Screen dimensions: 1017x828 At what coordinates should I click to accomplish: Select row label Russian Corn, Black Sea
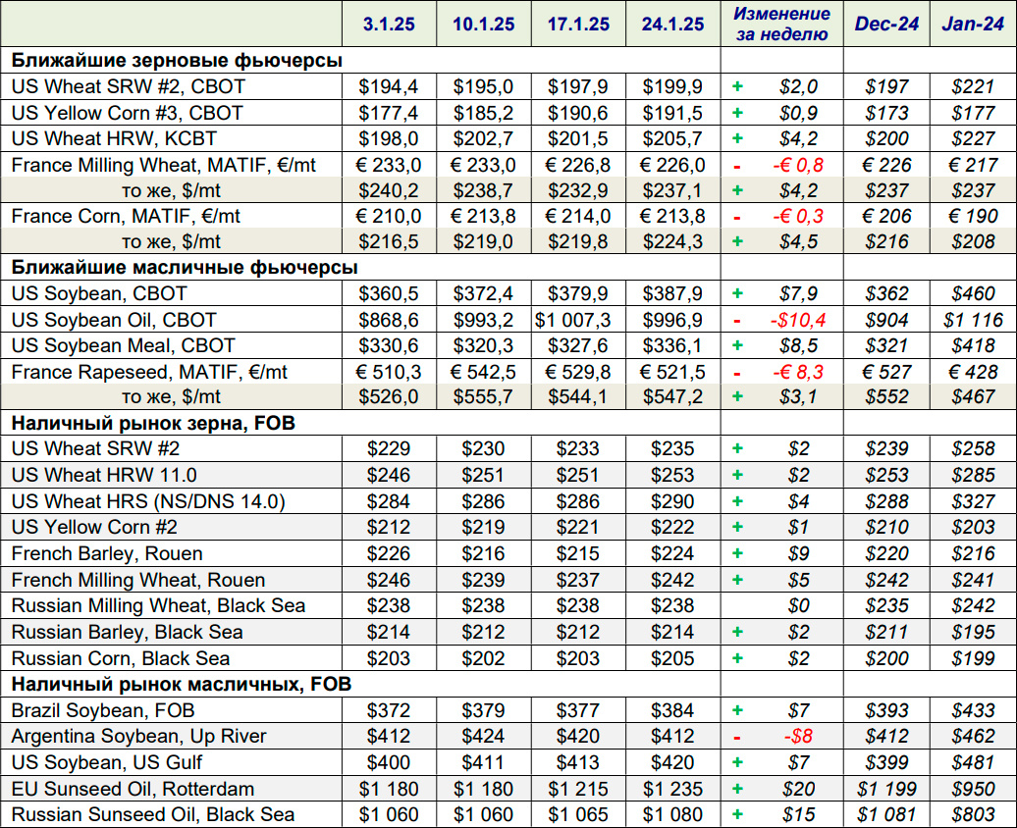(121, 658)
